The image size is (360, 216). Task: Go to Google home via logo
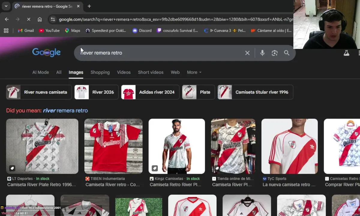click(x=46, y=52)
